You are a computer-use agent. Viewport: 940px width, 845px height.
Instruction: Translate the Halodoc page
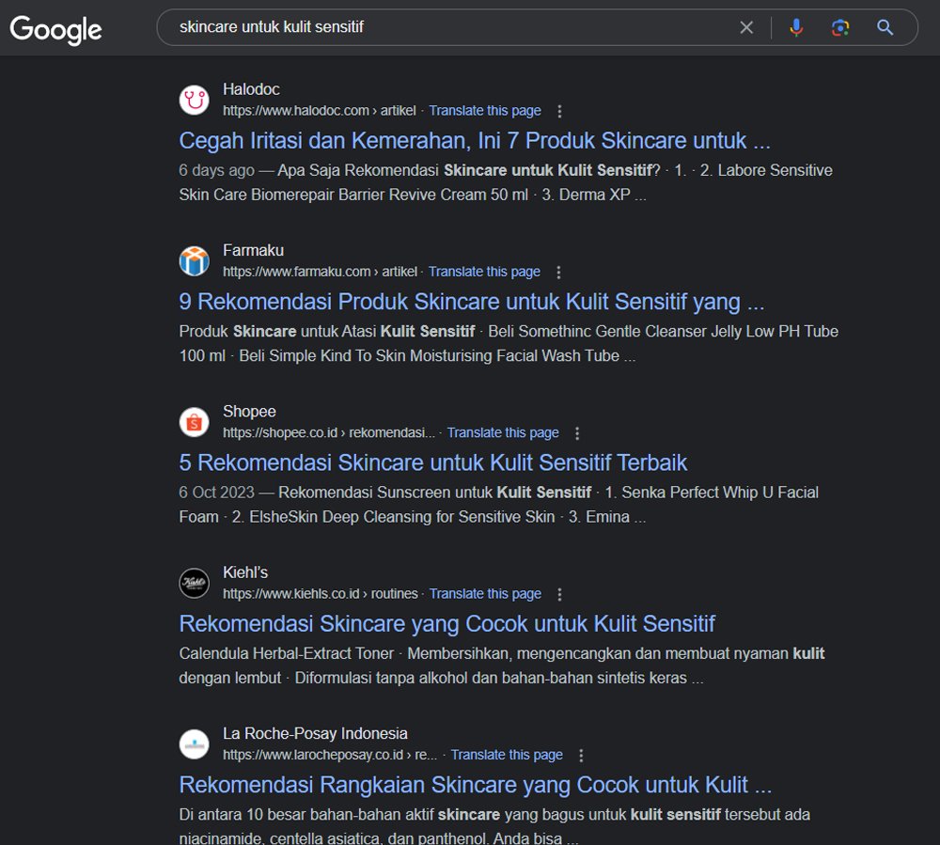[x=485, y=111]
